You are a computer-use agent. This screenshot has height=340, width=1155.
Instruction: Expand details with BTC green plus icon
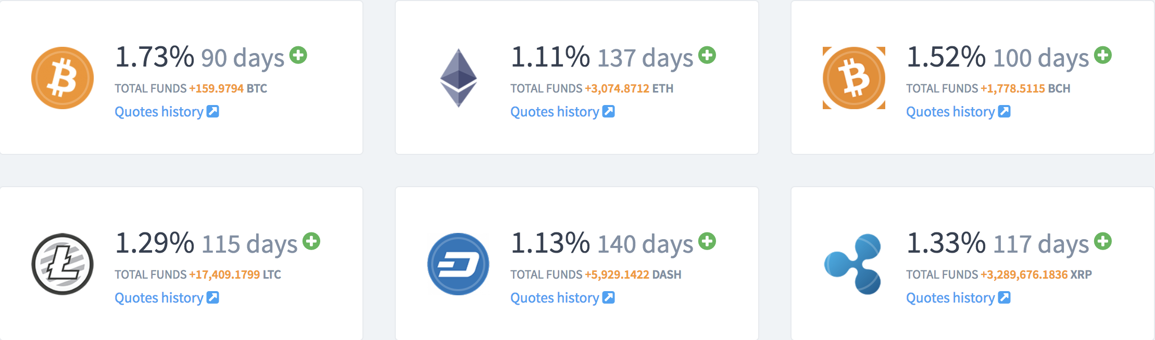tap(298, 55)
